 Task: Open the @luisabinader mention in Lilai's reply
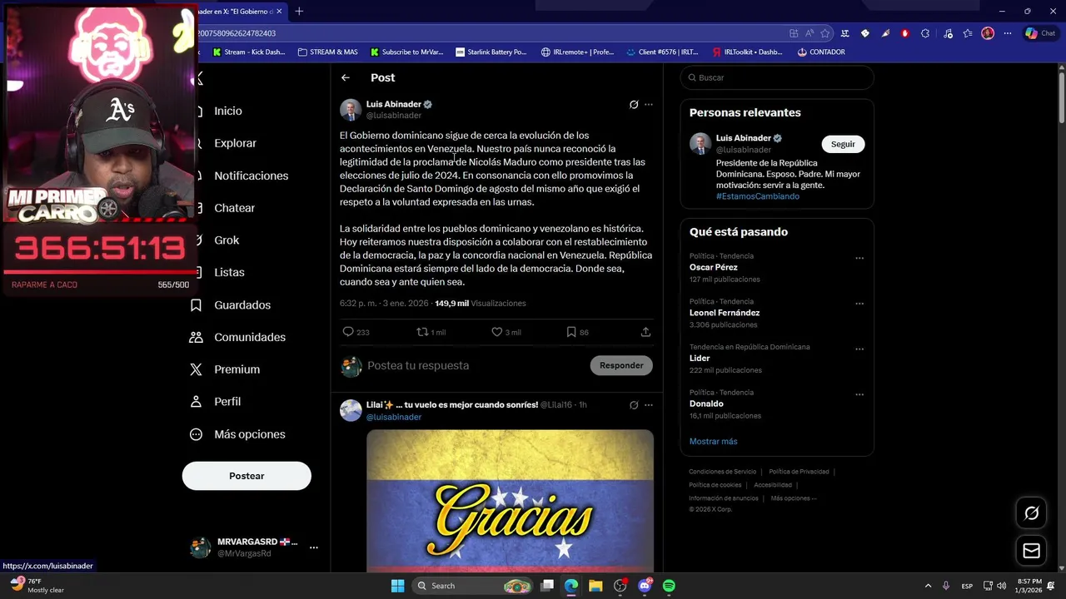click(394, 417)
